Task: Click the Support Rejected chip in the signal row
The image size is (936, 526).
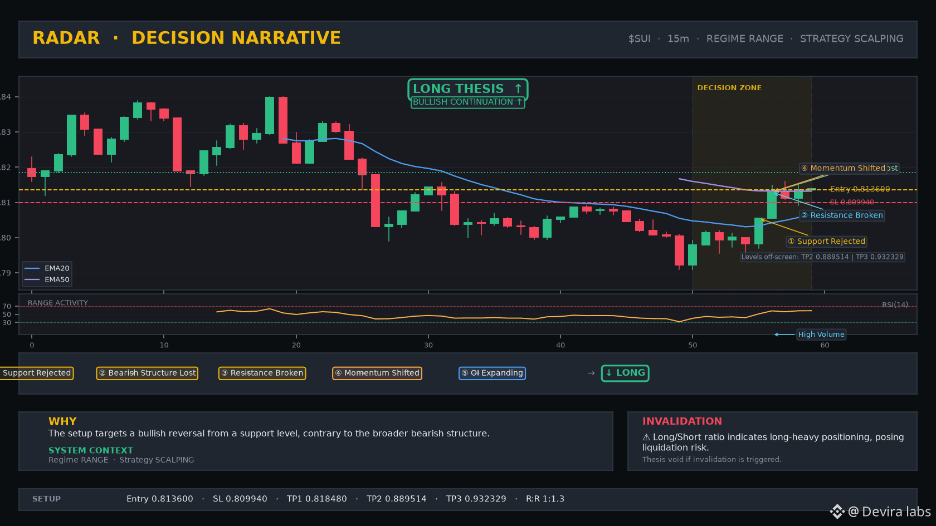Action: tap(36, 373)
